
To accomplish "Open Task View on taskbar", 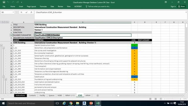I will (57, 103).
